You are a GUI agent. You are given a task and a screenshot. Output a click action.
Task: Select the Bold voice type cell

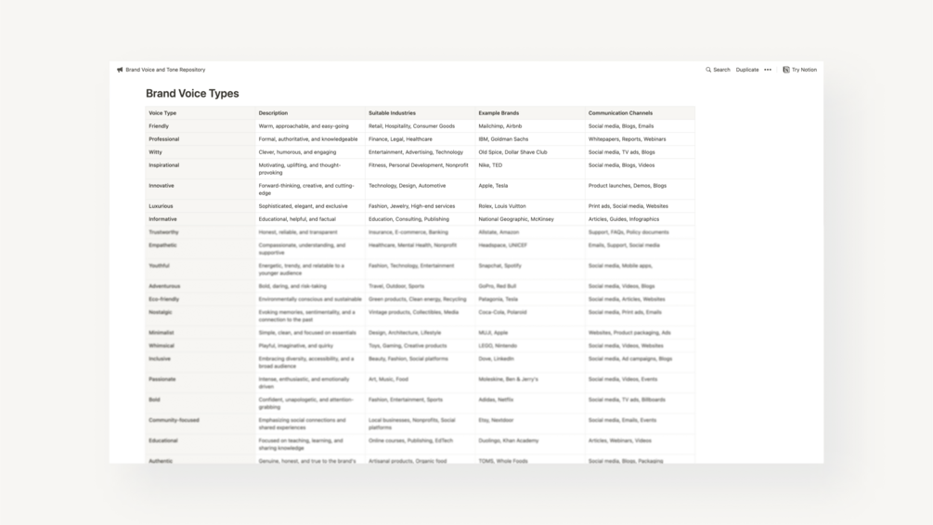pos(201,403)
